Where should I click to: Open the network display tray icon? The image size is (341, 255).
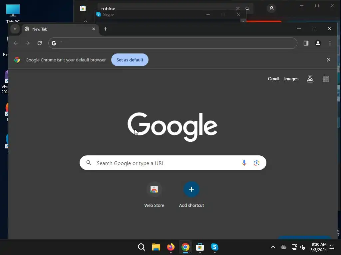pos(294,247)
